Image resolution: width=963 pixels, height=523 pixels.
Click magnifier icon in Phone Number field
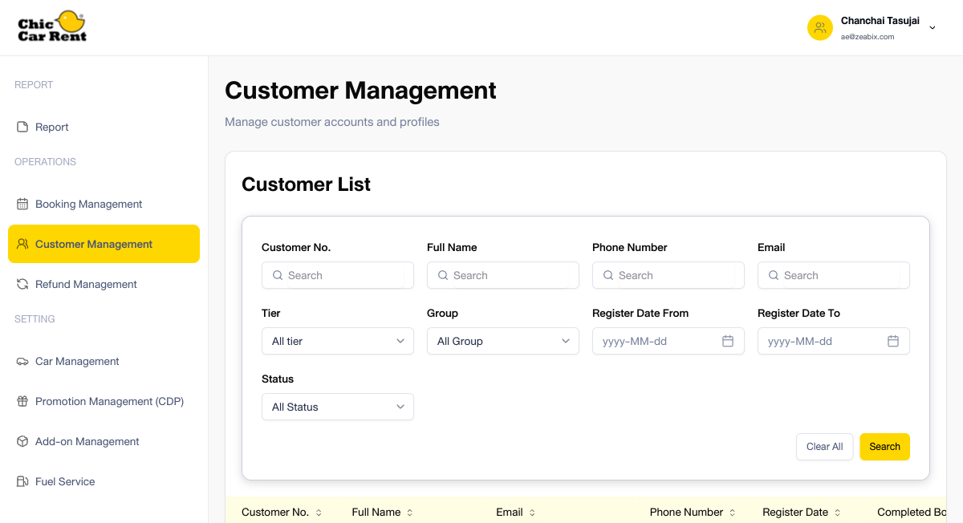pos(608,275)
